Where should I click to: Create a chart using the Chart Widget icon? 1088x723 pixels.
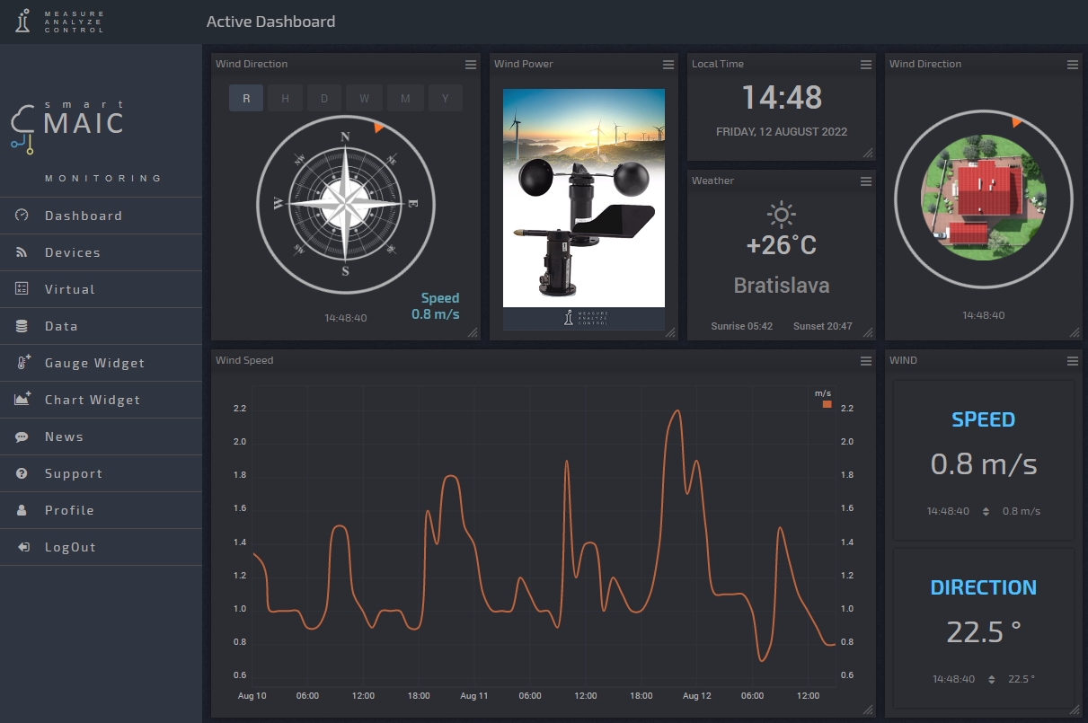coord(24,400)
